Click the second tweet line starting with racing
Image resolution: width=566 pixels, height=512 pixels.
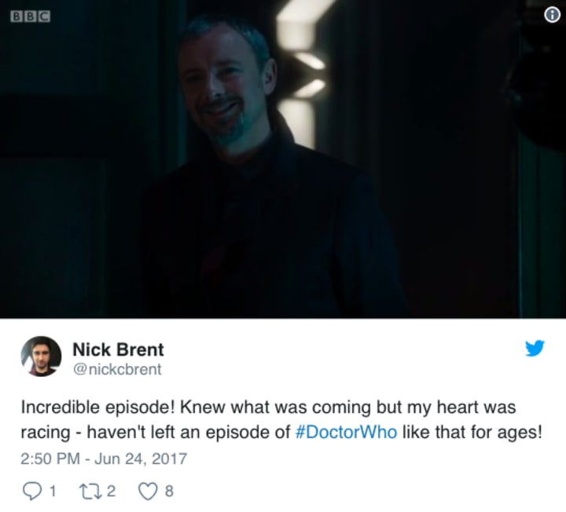tap(281, 432)
